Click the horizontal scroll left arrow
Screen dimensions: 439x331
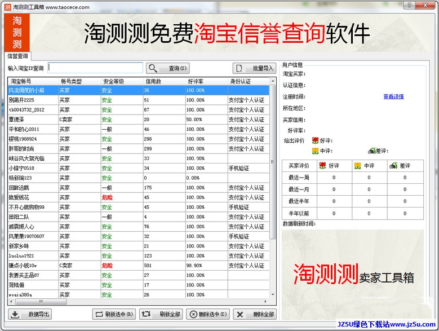coord(11,302)
